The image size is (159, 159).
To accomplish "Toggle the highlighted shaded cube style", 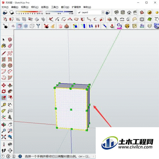I will (19, 26).
